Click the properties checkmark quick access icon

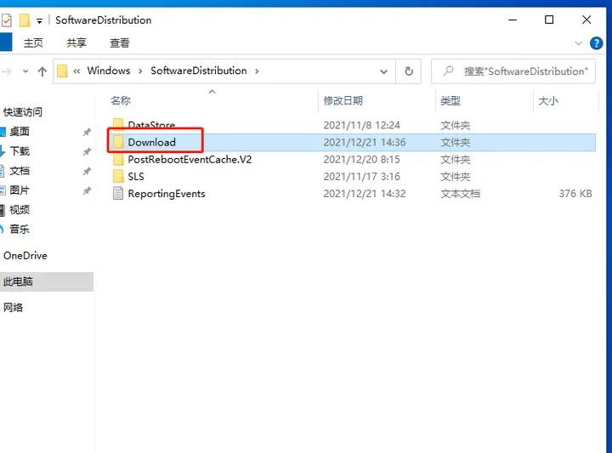coord(7,20)
